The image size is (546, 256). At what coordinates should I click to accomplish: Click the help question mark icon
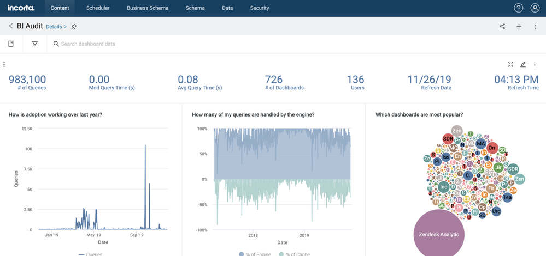518,8
